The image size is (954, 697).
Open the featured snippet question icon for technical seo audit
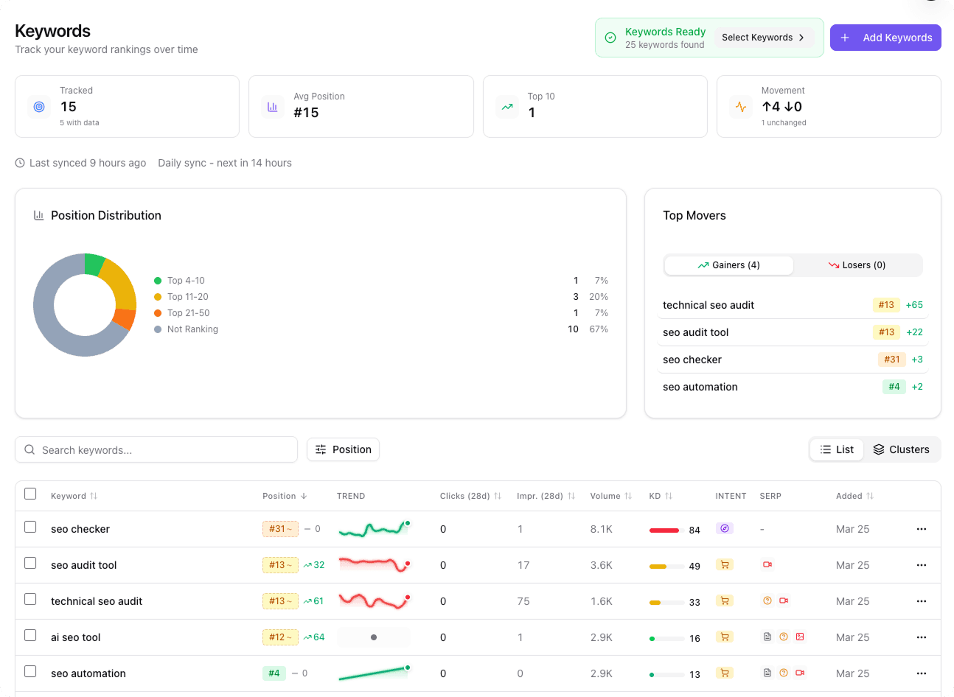(x=767, y=600)
